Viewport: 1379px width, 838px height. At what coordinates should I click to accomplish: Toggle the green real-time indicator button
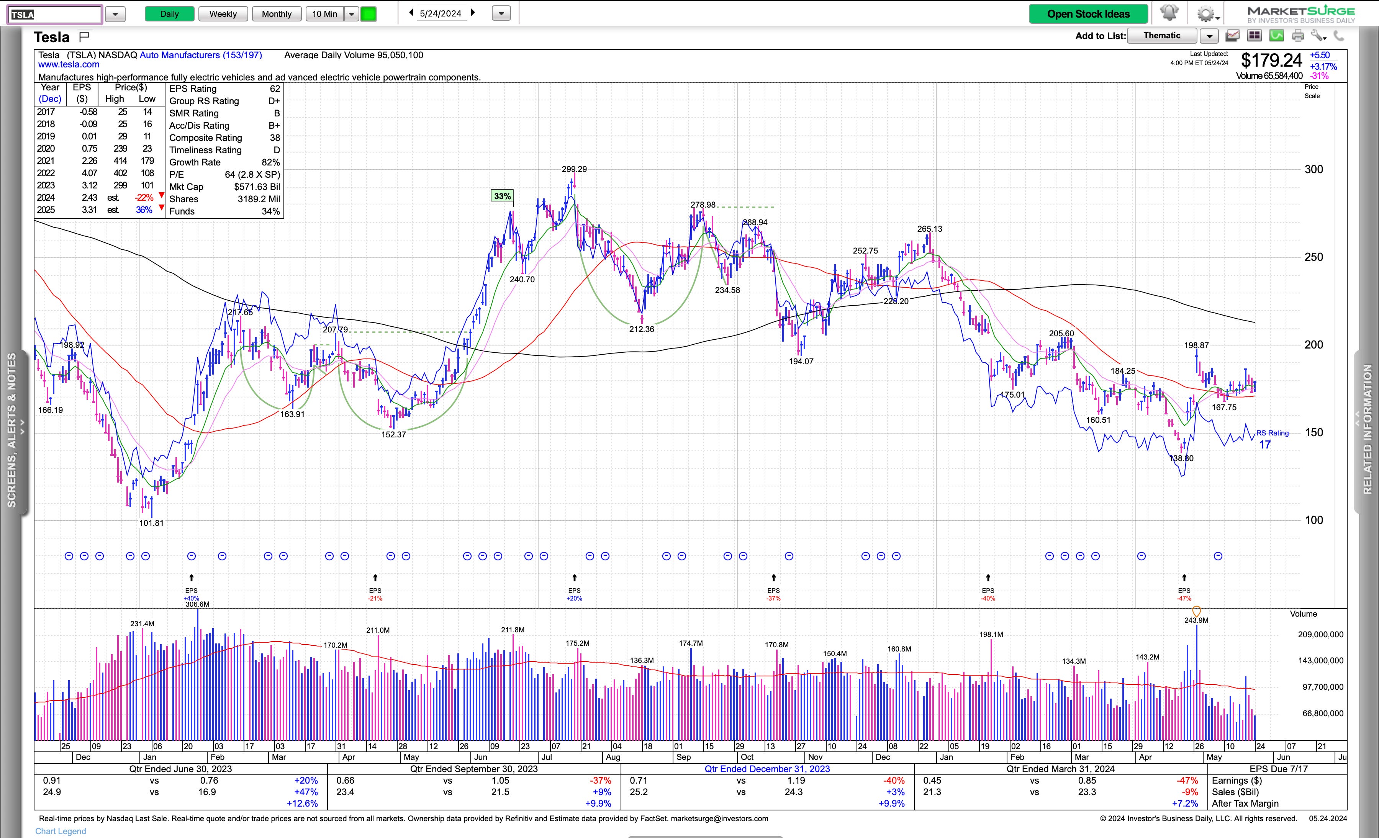click(368, 14)
